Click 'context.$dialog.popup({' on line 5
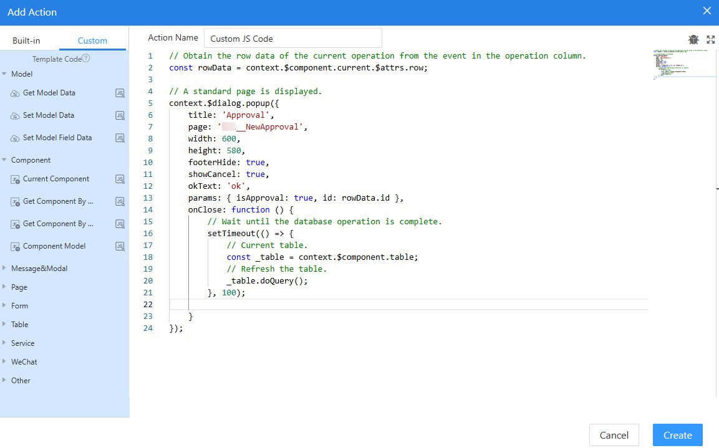 tap(224, 103)
